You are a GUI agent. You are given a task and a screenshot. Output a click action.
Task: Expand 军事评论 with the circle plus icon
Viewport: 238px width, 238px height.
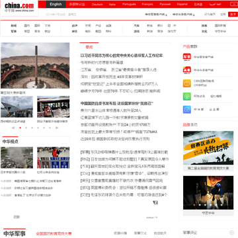point(231,233)
